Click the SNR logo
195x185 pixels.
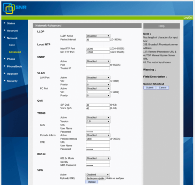[x=15, y=8]
